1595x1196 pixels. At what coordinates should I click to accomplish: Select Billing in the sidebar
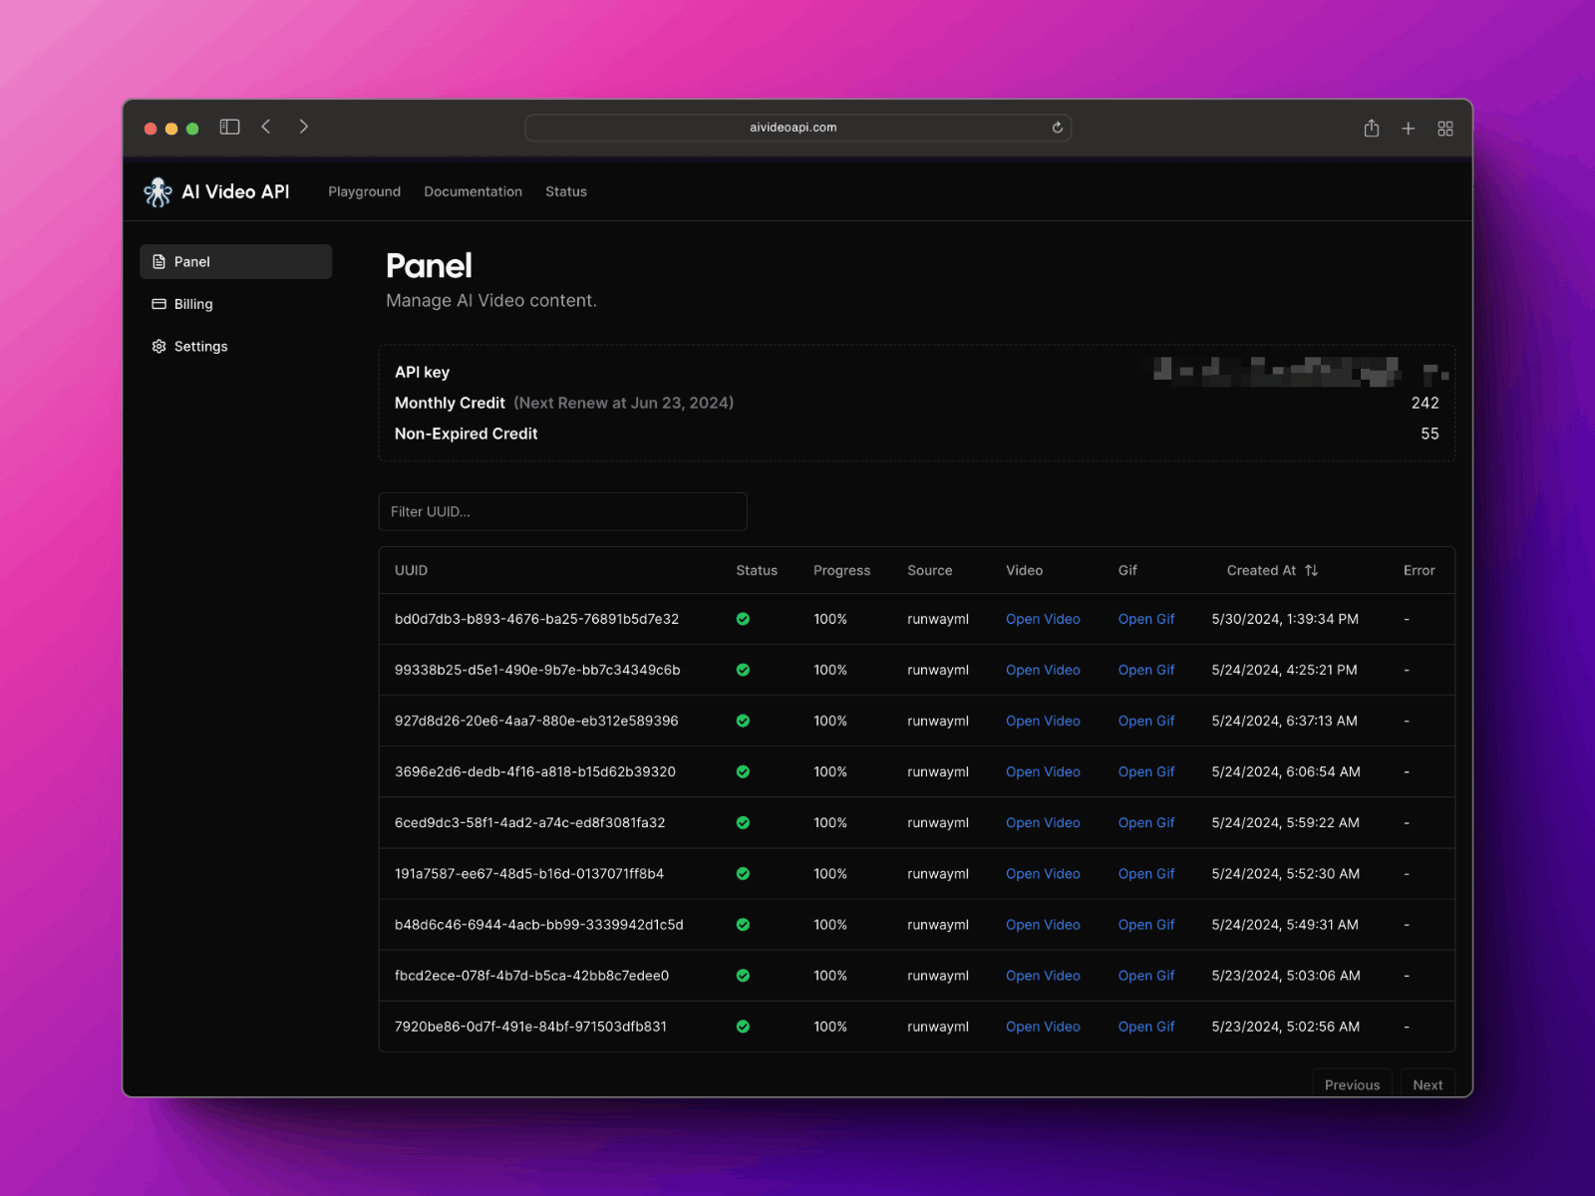[193, 304]
